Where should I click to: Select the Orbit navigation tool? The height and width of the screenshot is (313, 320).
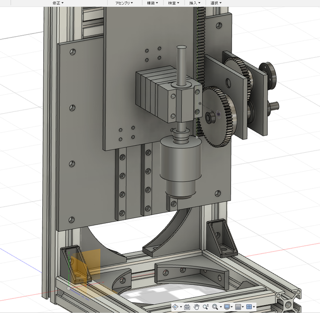coord(175,307)
